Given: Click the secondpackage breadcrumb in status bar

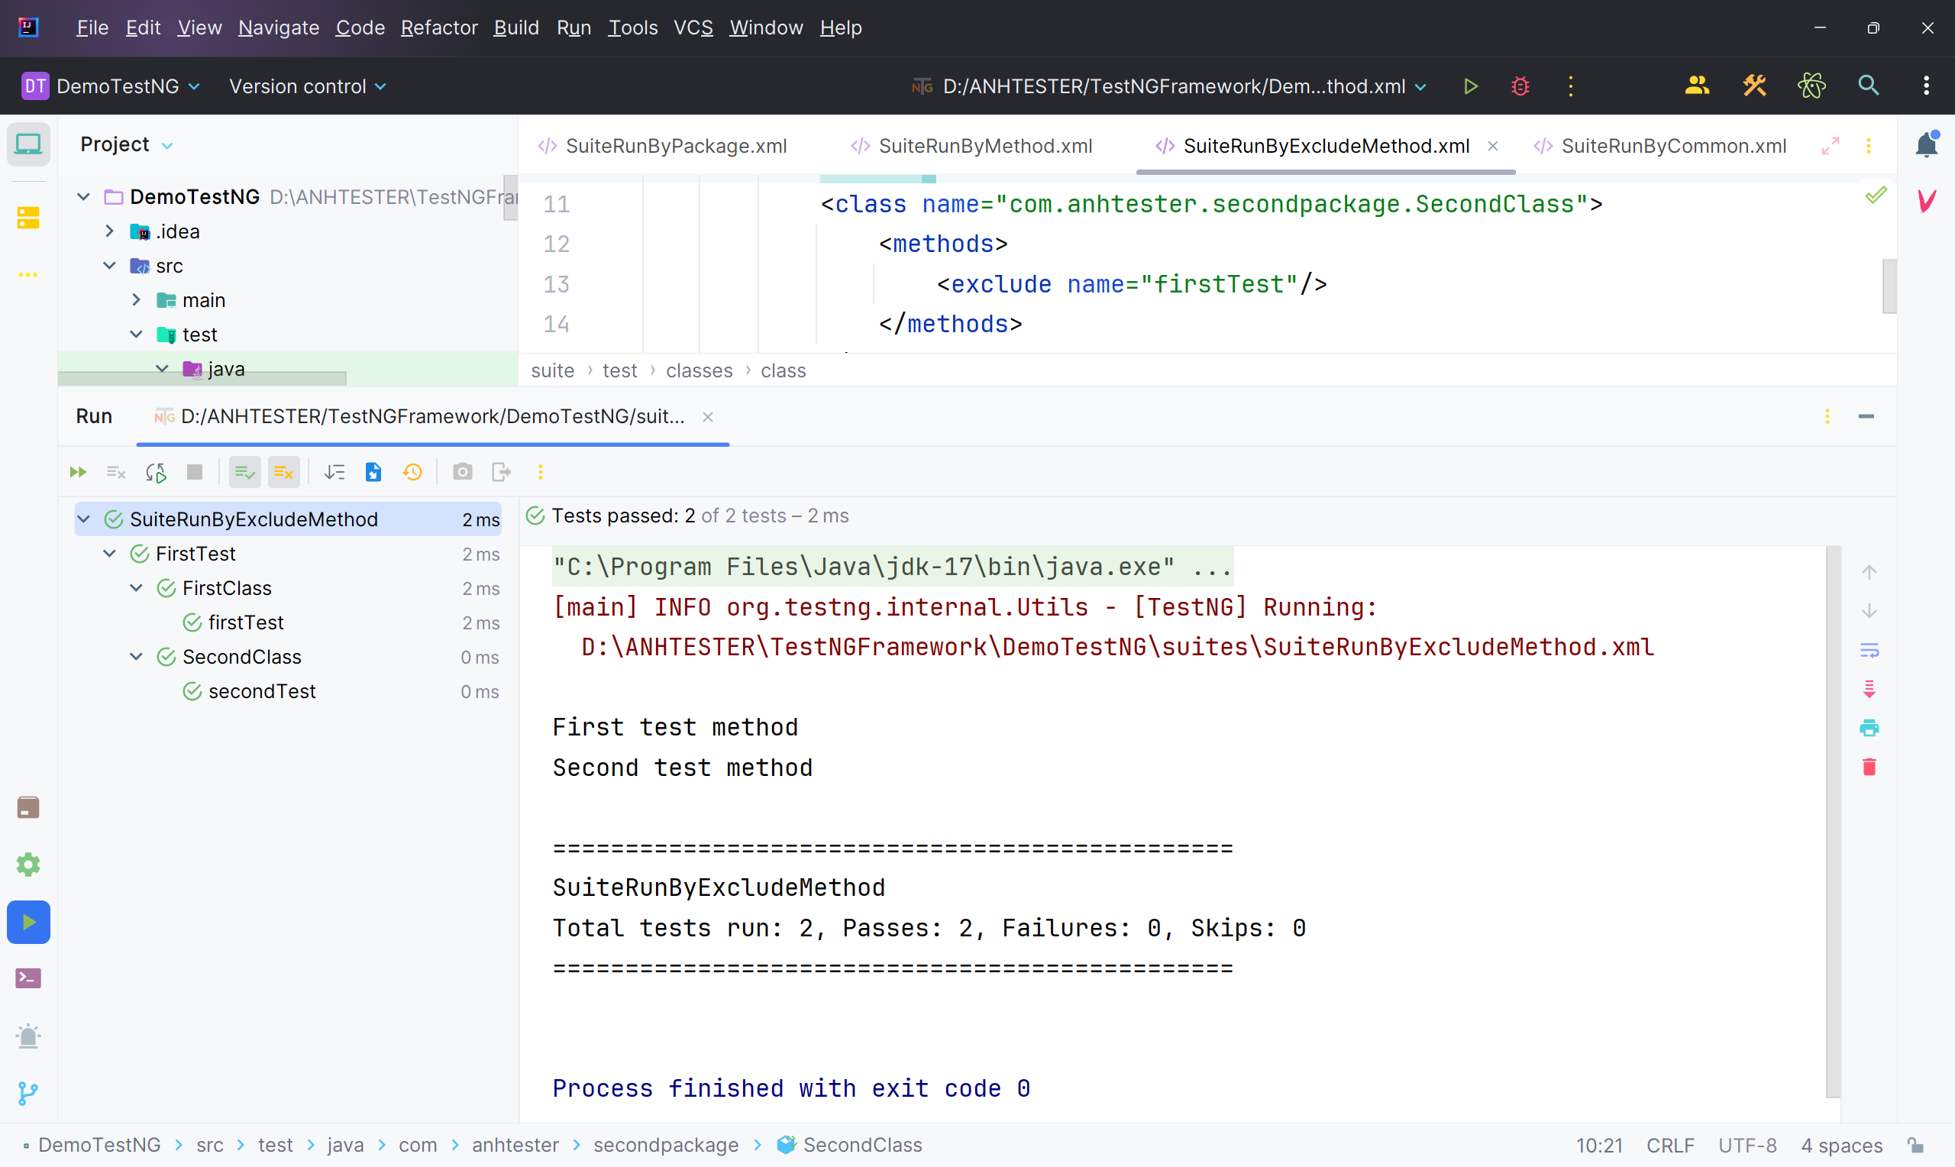Looking at the screenshot, I should 665,1145.
